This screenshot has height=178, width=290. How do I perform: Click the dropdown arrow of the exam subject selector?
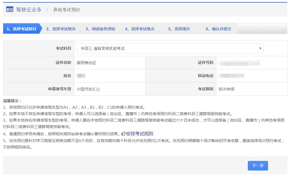tap(260, 48)
